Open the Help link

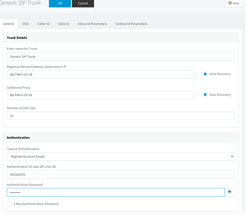tap(234, 3)
